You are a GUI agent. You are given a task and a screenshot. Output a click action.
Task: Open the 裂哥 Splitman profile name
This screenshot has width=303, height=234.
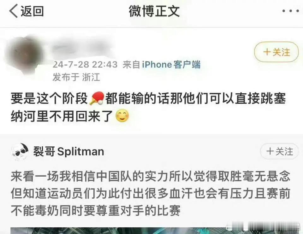(68, 151)
